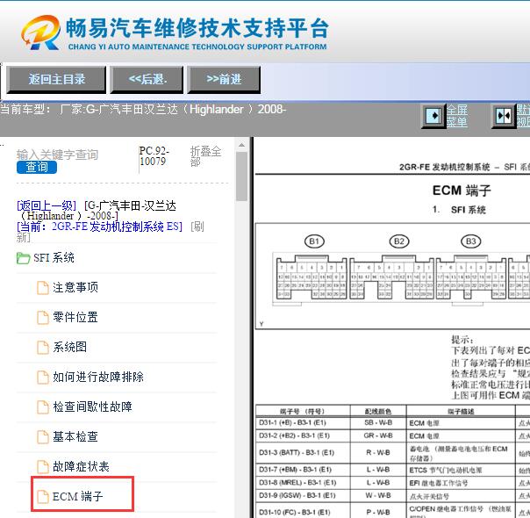The image size is (530, 518).
Task: Open 检查间歇性故障 page
Action: (x=92, y=406)
